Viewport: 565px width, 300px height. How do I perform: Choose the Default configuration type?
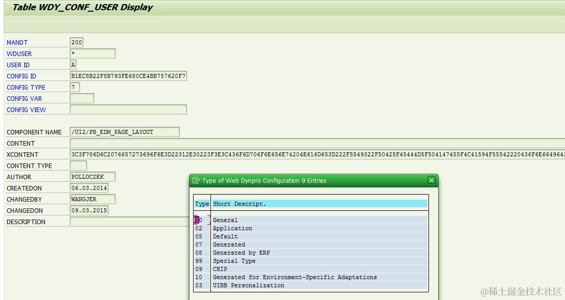tap(225, 236)
